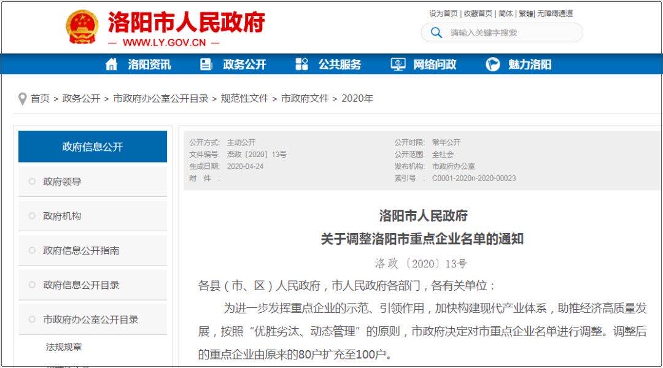Click the breadcrumb location pin icon
663x368 pixels.
(23, 99)
